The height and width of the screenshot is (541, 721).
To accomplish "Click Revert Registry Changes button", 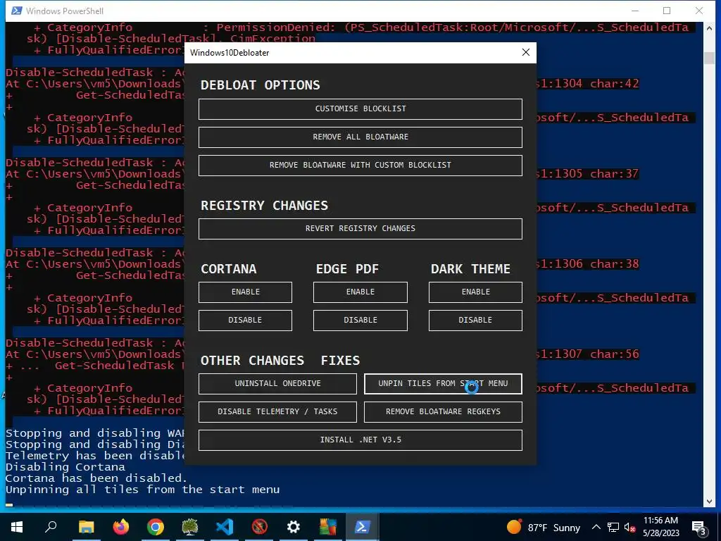I will (x=360, y=229).
